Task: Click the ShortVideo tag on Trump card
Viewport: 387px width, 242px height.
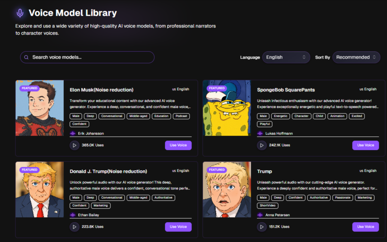Action: click(x=268, y=206)
